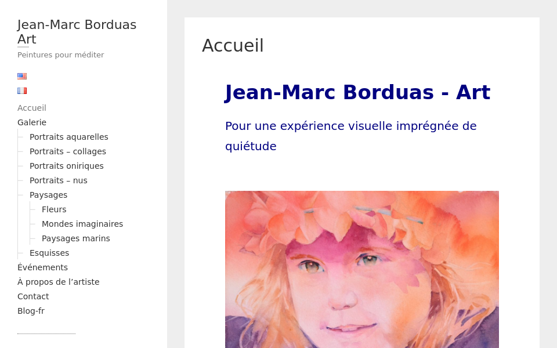
Task: Go to the Accueil menu item
Action: click(x=32, y=108)
